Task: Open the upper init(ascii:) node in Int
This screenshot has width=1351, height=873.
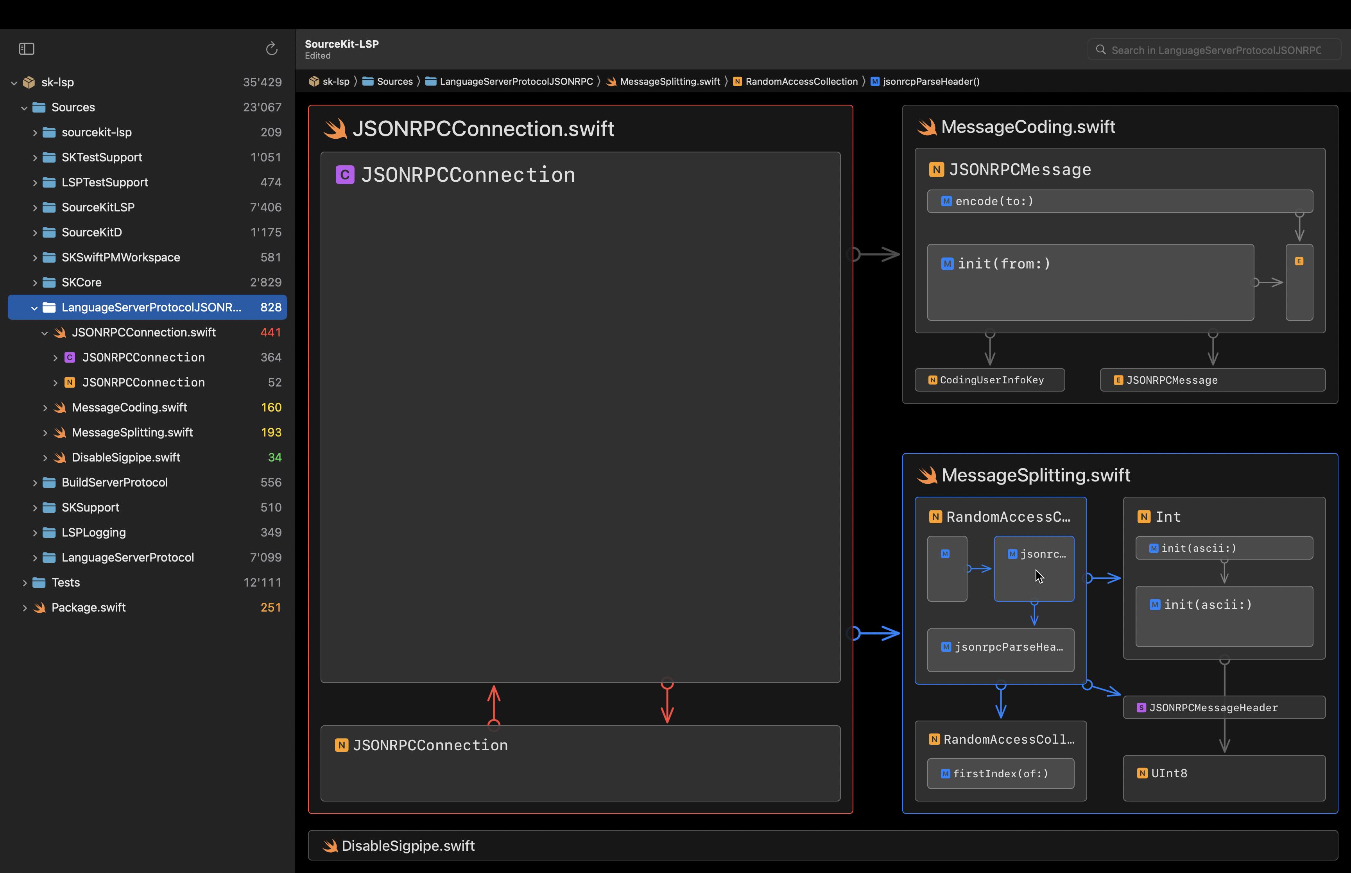Action: click(1225, 548)
